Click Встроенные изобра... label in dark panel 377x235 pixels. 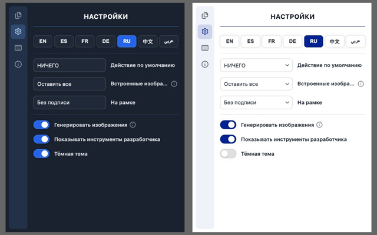pyautogui.click(x=139, y=83)
